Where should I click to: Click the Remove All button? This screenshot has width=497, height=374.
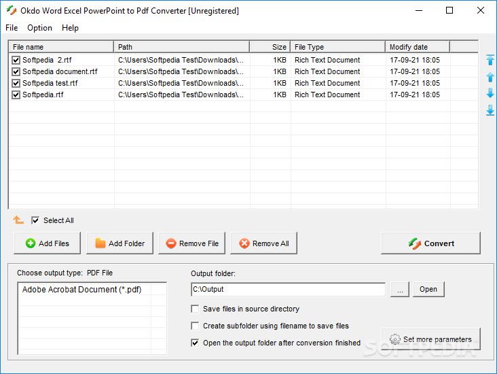pos(263,243)
